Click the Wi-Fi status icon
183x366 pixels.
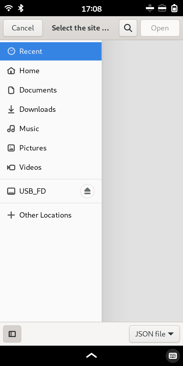click(9, 8)
